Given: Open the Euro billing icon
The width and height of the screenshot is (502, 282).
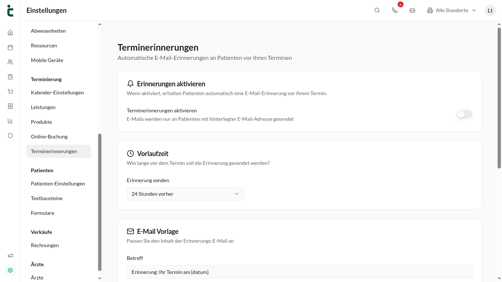Looking at the screenshot, I should (10, 106).
